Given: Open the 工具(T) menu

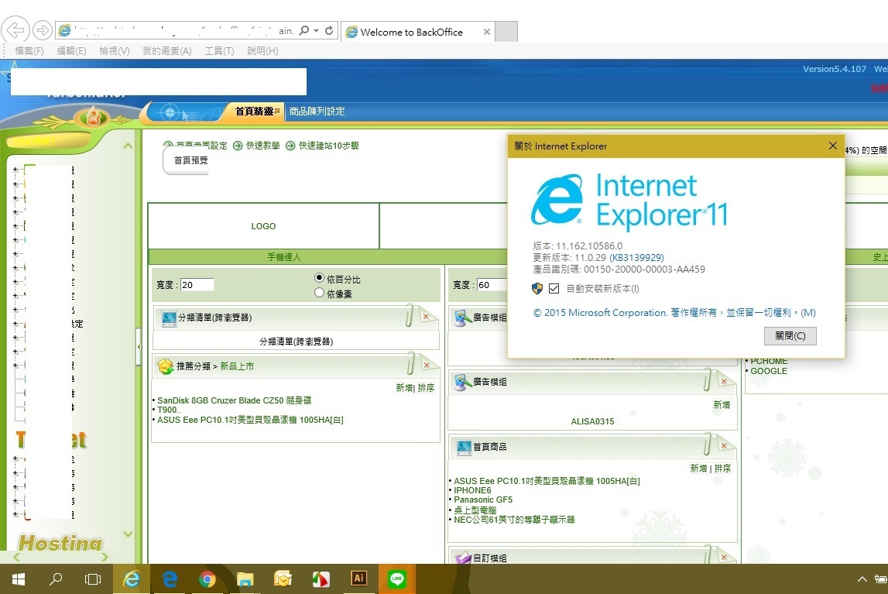Looking at the screenshot, I should [x=219, y=50].
